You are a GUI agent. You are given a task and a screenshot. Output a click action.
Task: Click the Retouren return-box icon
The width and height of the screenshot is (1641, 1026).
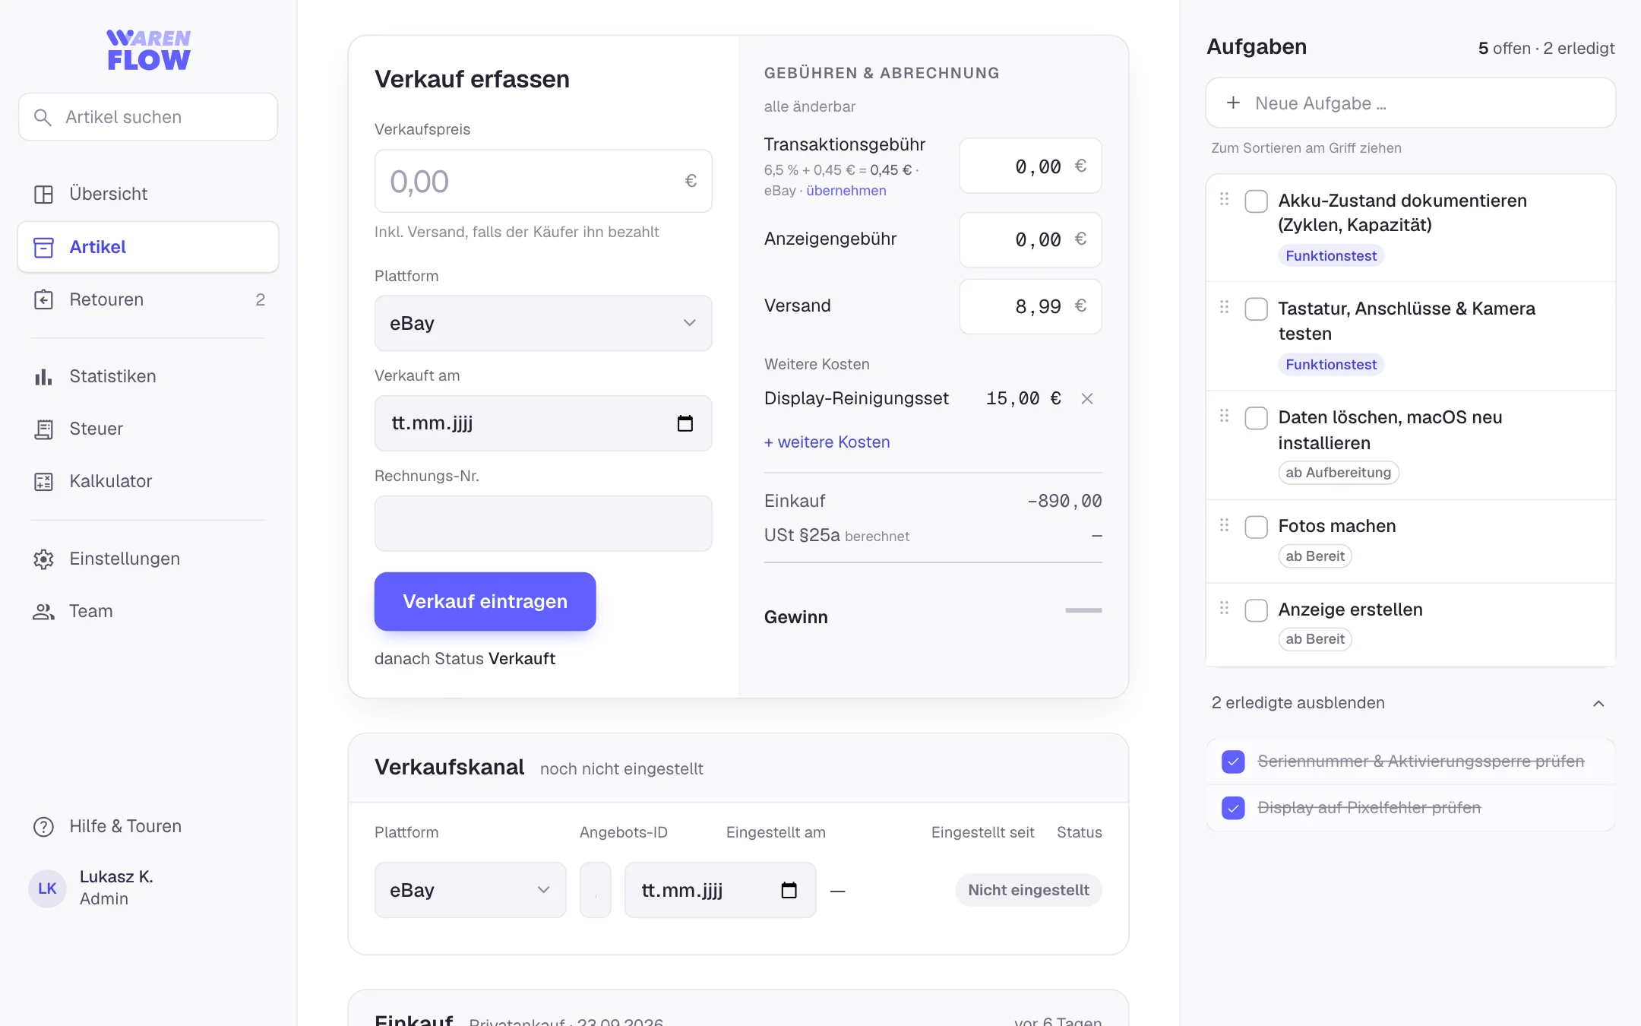(x=43, y=300)
